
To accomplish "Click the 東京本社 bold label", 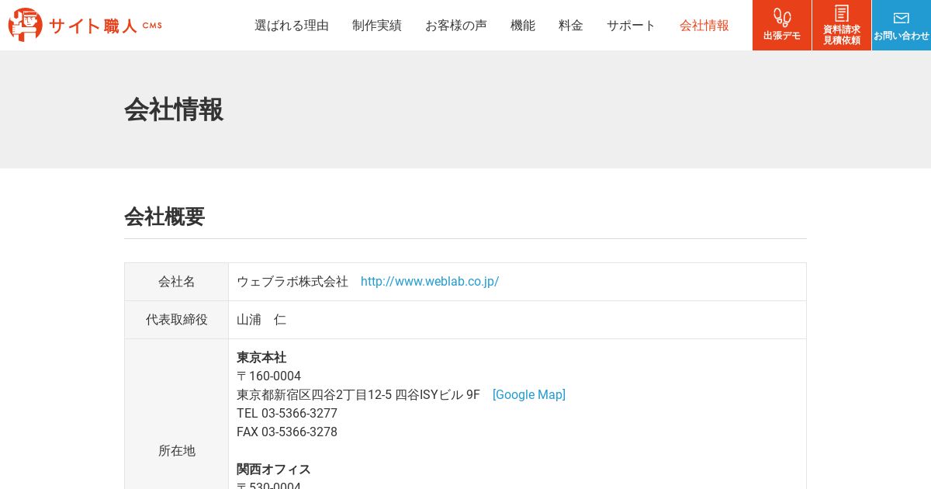I will click(261, 358).
